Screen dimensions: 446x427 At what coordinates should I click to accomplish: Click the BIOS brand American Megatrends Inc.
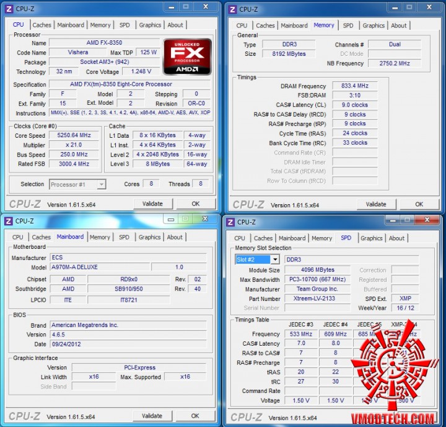[x=128, y=325]
